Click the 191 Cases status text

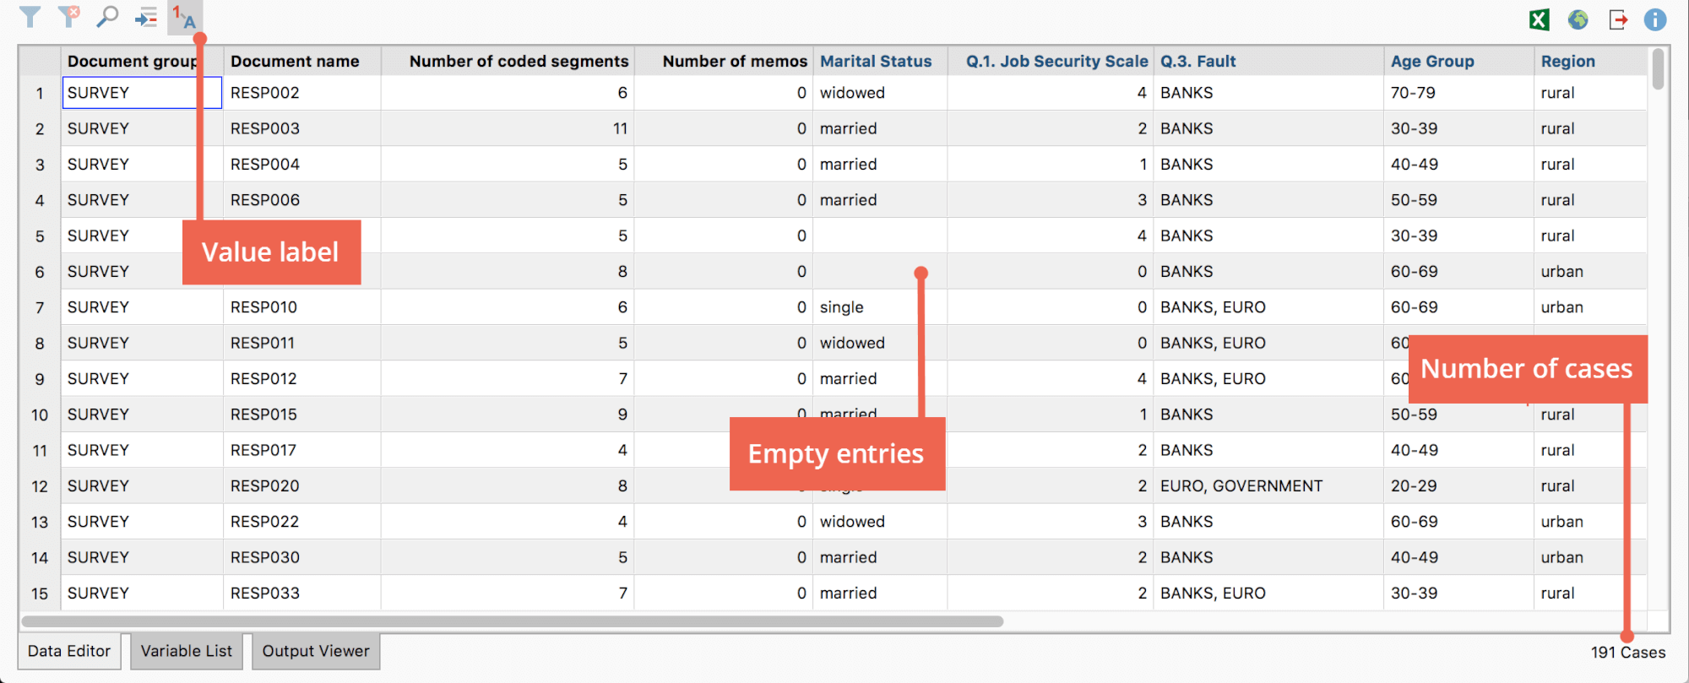[1627, 653]
